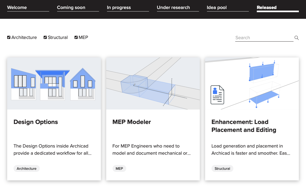Screen dimensions: 306x187
Task: Click the Structural tag on Load Placement card
Action: 222,168
